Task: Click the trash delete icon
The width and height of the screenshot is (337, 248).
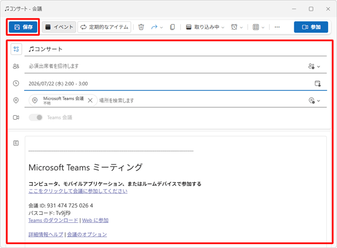Action: tap(141, 27)
